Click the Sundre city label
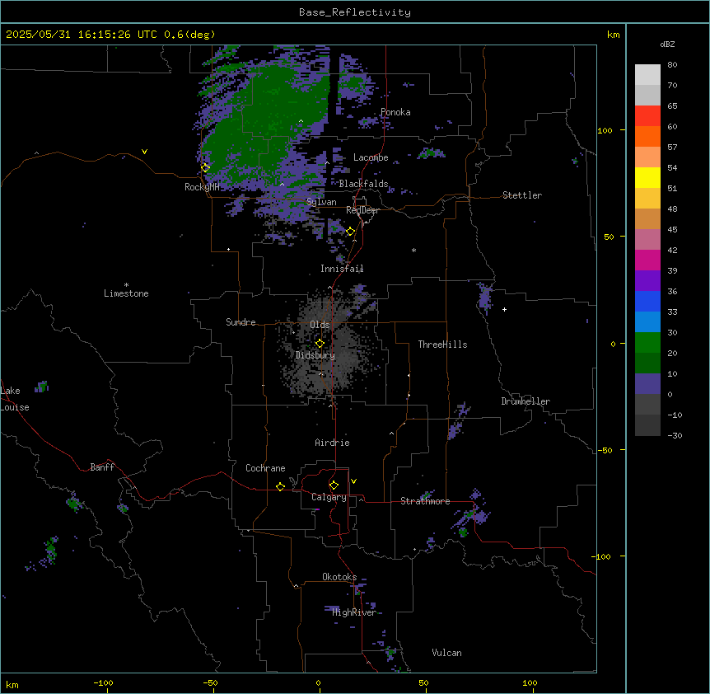 pos(241,322)
